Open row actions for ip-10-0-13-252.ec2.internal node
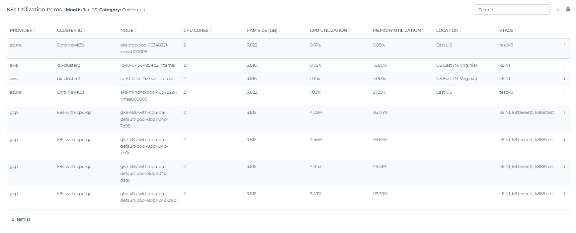Image resolution: width=576 pixels, height=233 pixels. pyautogui.click(x=564, y=79)
